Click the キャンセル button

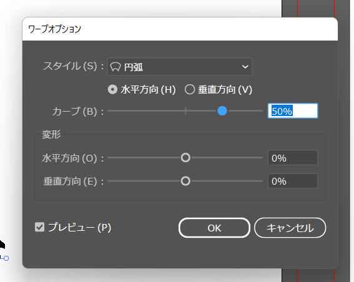tap(290, 228)
